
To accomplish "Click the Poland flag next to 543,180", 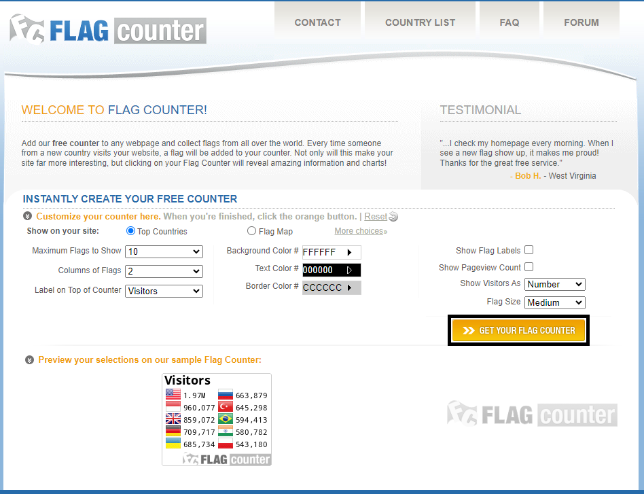I will (x=226, y=443).
